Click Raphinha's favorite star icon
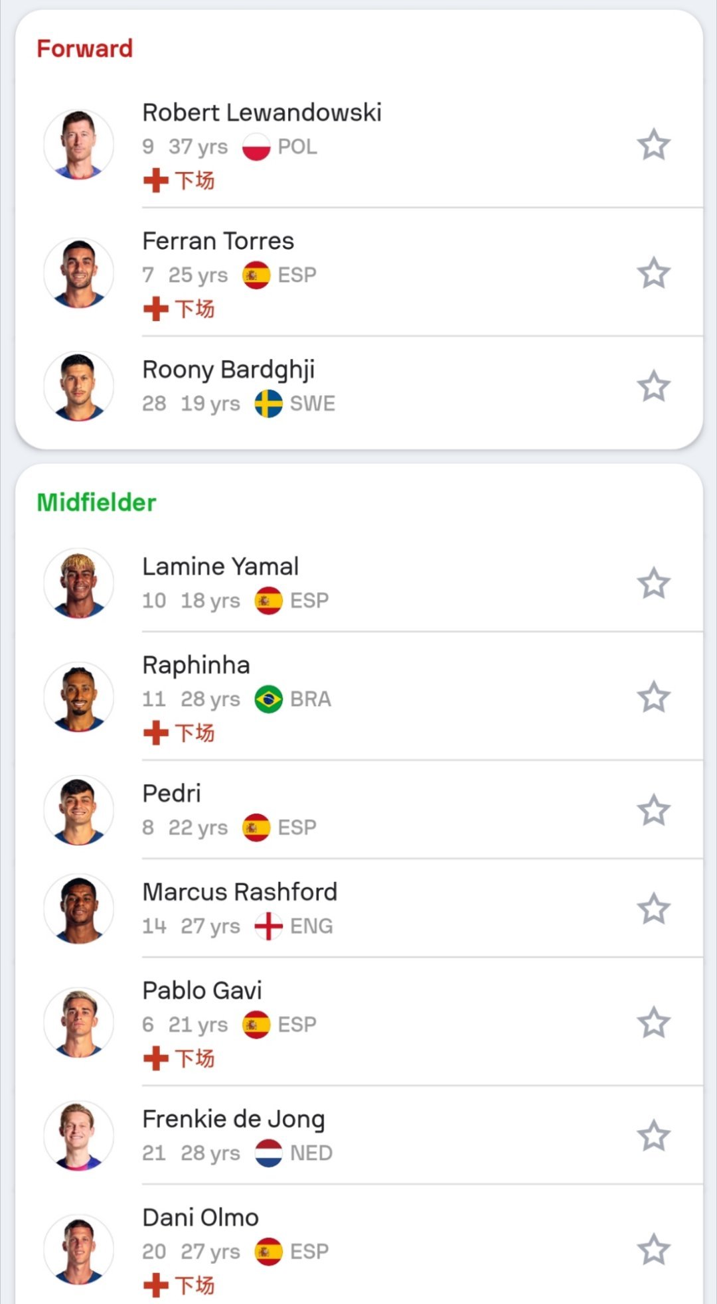Image resolution: width=717 pixels, height=1304 pixels. [653, 697]
